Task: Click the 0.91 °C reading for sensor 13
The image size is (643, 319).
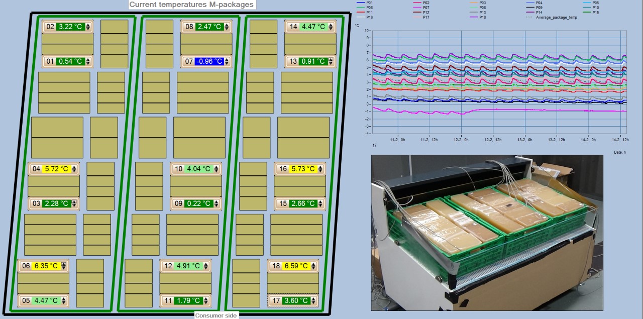Action: (x=312, y=61)
